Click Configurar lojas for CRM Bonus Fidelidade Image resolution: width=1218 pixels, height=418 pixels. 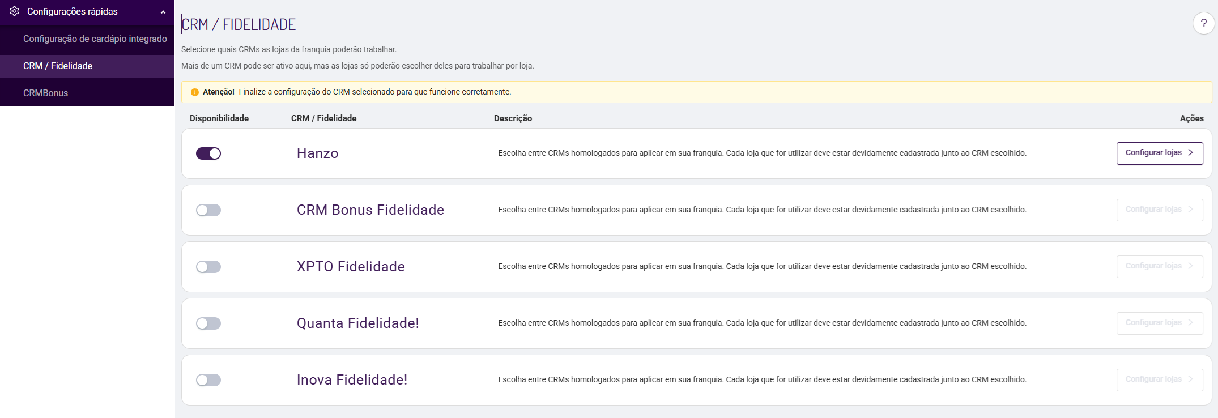click(x=1159, y=210)
